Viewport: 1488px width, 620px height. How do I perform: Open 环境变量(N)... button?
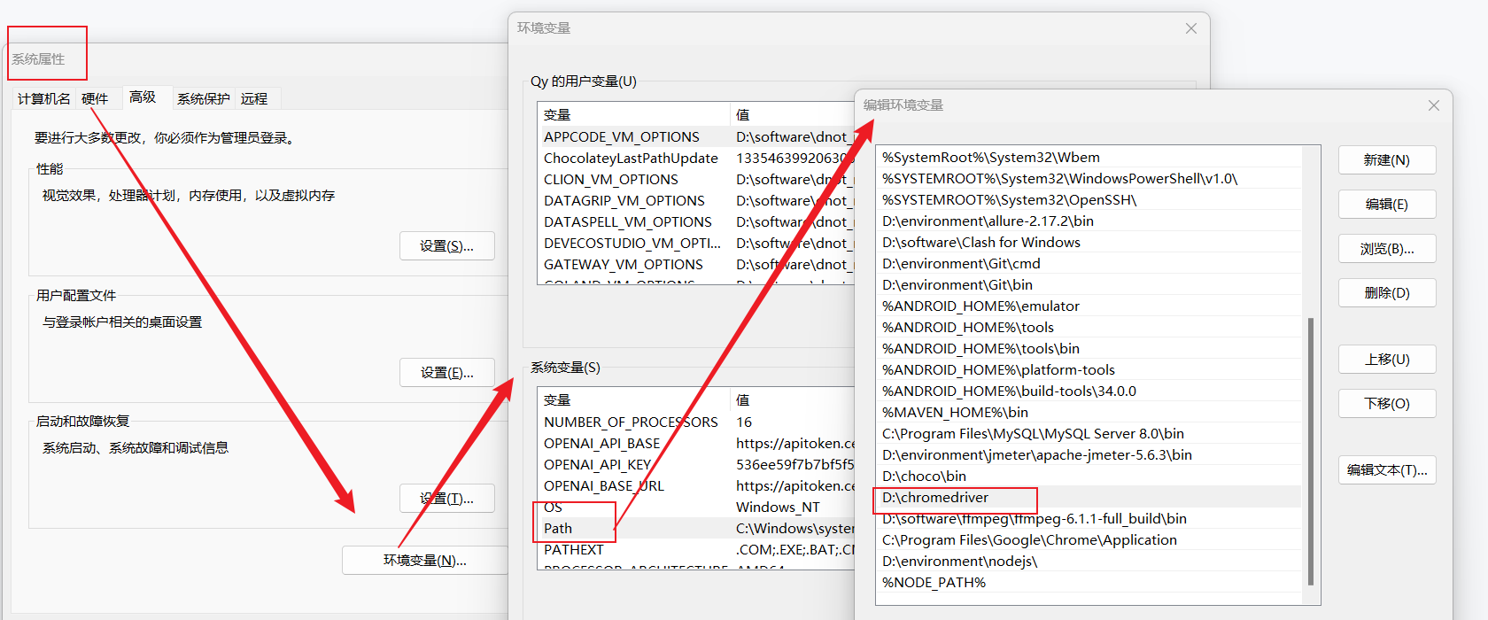(424, 561)
